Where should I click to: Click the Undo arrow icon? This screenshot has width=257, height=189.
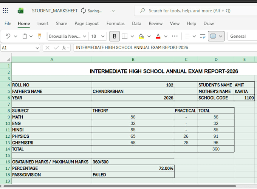pyautogui.click(x=8, y=36)
